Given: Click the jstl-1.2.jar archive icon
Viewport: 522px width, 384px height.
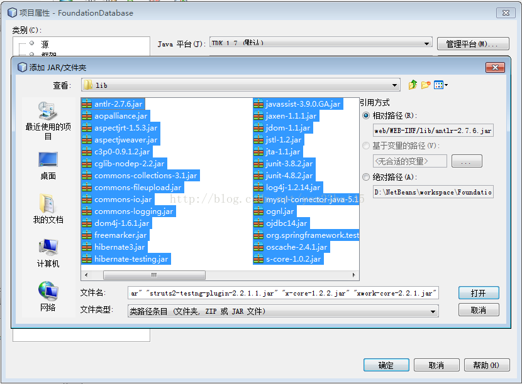Looking at the screenshot, I should tap(258, 140).
